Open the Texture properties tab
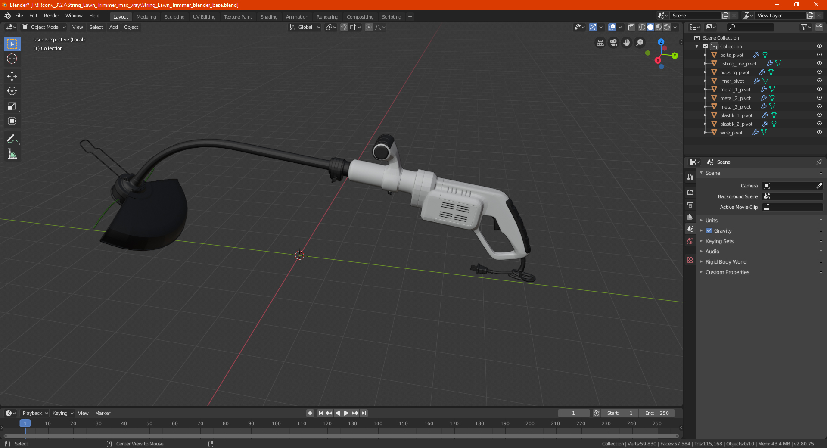This screenshot has height=448, width=827. 690,260
